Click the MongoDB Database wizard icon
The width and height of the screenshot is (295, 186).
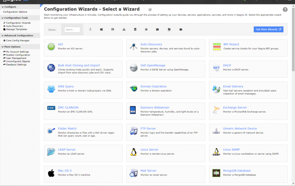(x=216, y=173)
